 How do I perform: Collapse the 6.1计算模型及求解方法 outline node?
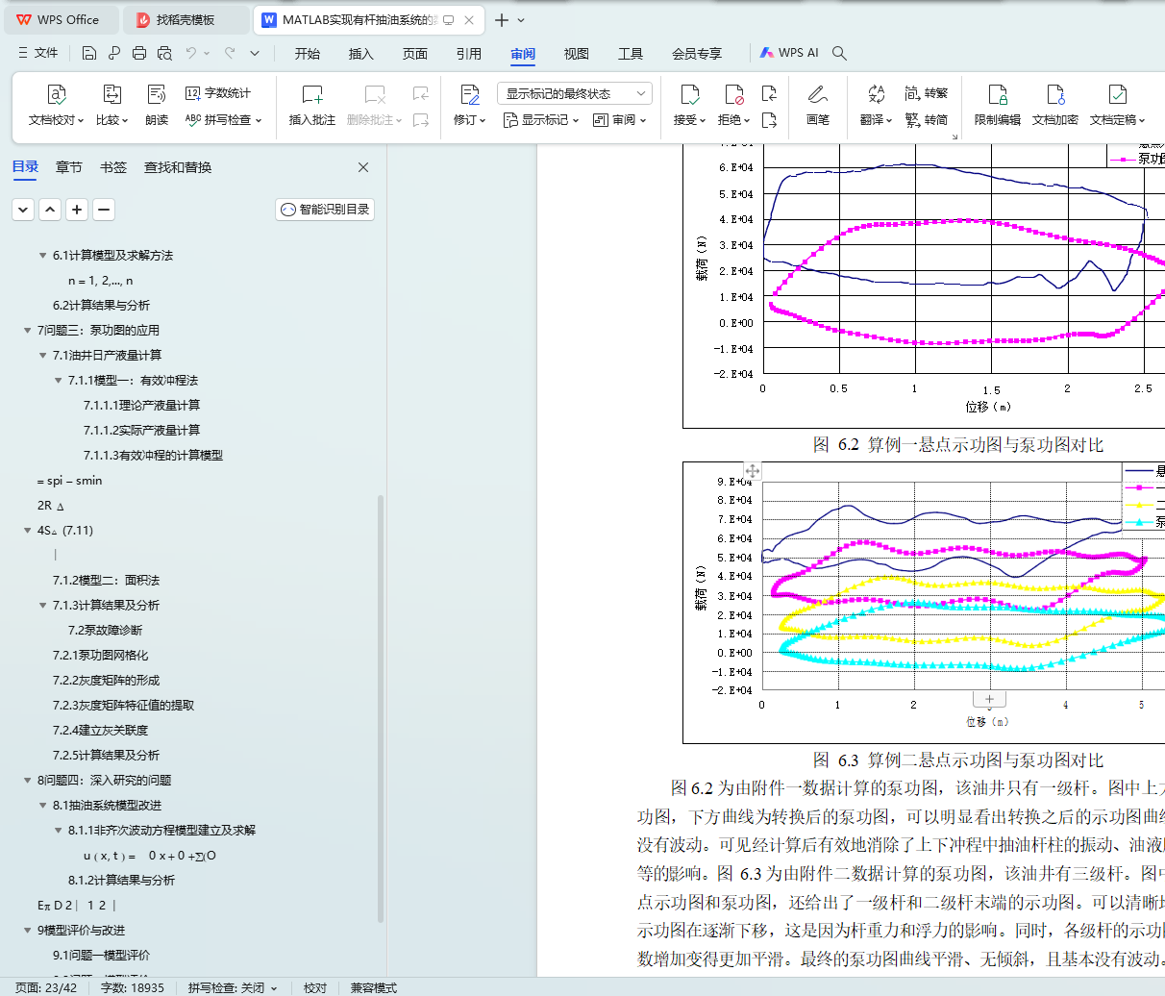coord(42,256)
